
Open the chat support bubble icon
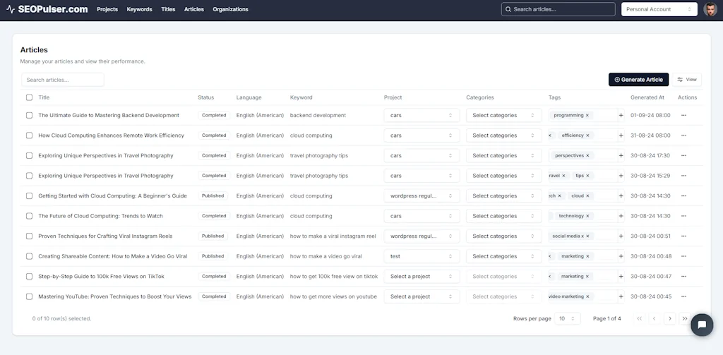pos(702,325)
